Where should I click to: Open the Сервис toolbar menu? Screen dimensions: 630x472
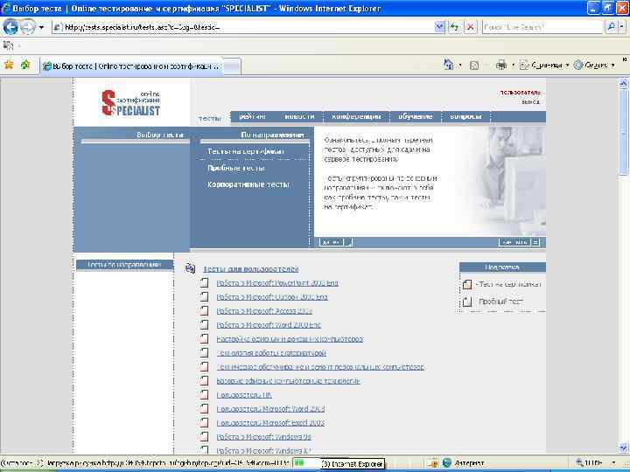click(x=595, y=65)
